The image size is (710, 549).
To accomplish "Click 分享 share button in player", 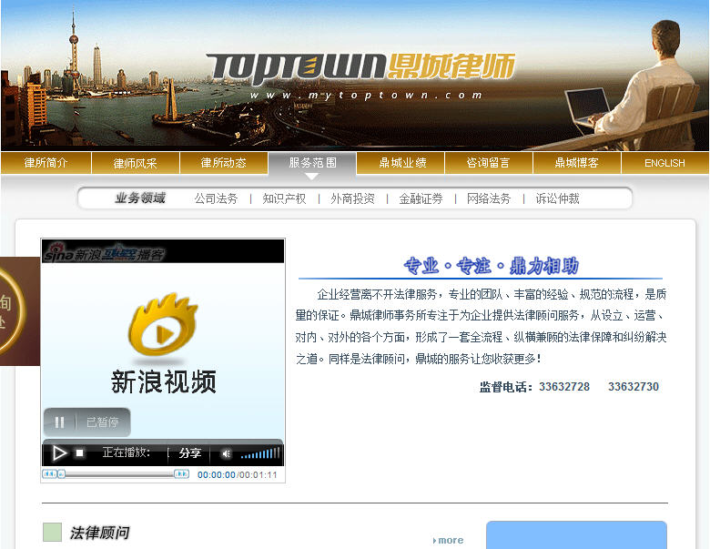I will pyautogui.click(x=190, y=453).
